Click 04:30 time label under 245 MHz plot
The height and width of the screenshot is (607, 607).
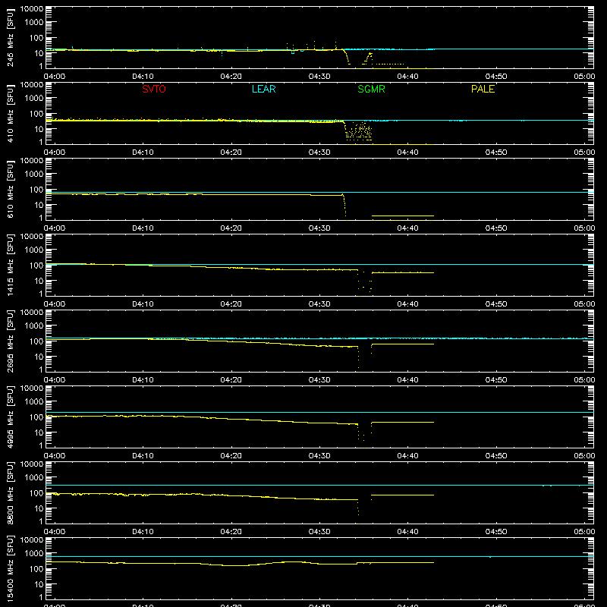319,77
